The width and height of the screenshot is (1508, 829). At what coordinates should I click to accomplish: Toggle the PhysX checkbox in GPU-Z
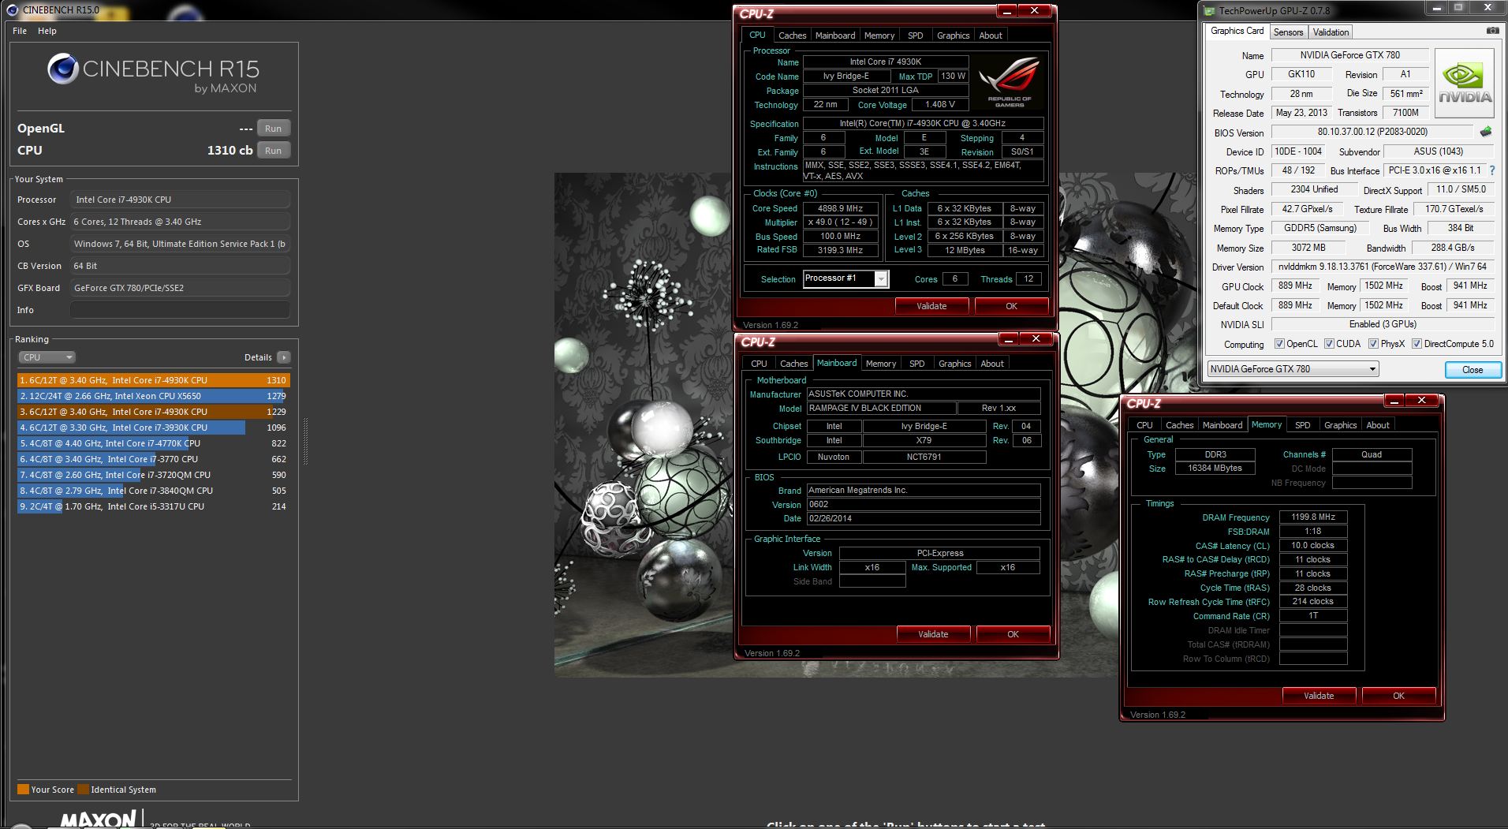(x=1374, y=344)
